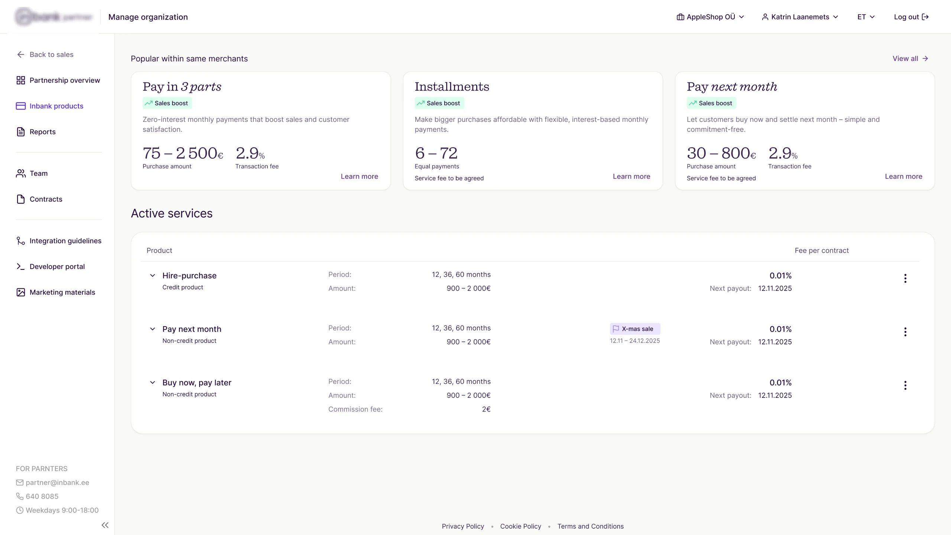Click the Back to sales arrow icon
The width and height of the screenshot is (951, 535).
pos(20,55)
